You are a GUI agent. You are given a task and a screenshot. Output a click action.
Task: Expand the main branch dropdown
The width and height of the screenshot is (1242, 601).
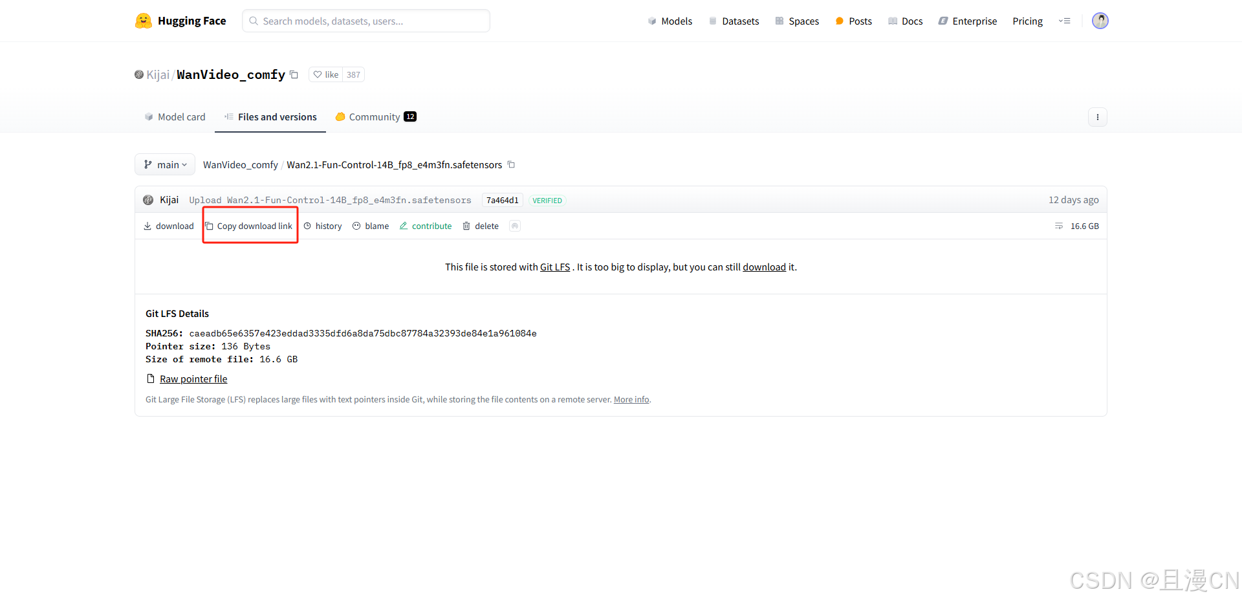(165, 164)
